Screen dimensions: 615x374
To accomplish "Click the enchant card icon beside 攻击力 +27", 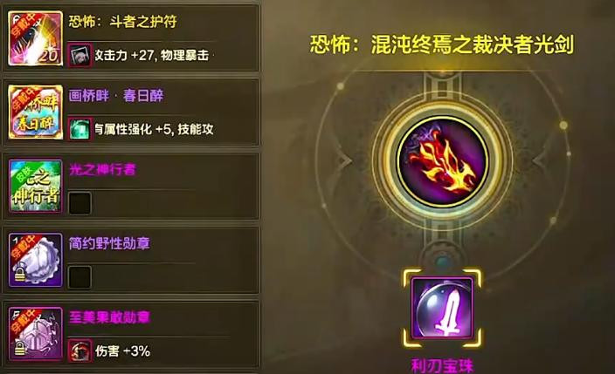I will [79, 55].
